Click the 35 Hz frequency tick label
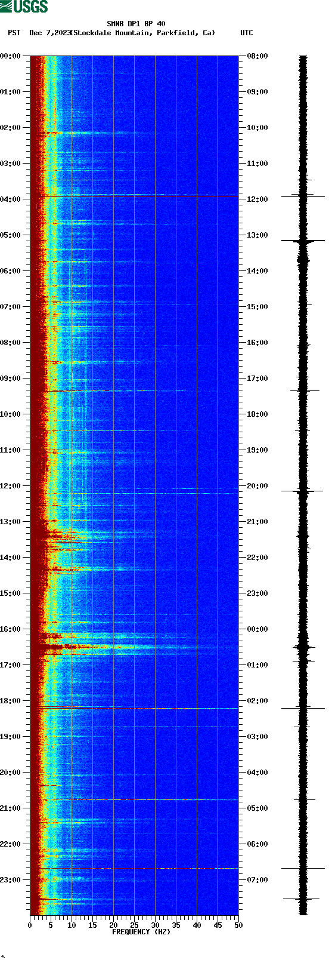 (x=176, y=925)
